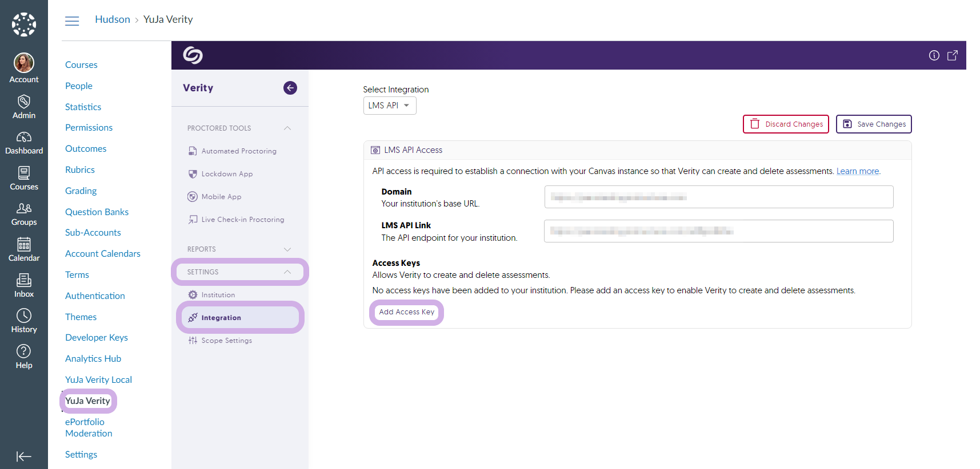This screenshot has width=980, height=469.
Task: Go to Hudson breadcrumb link
Action: tap(113, 19)
